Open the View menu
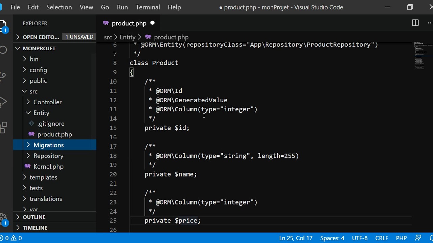433x243 pixels. point(86,7)
